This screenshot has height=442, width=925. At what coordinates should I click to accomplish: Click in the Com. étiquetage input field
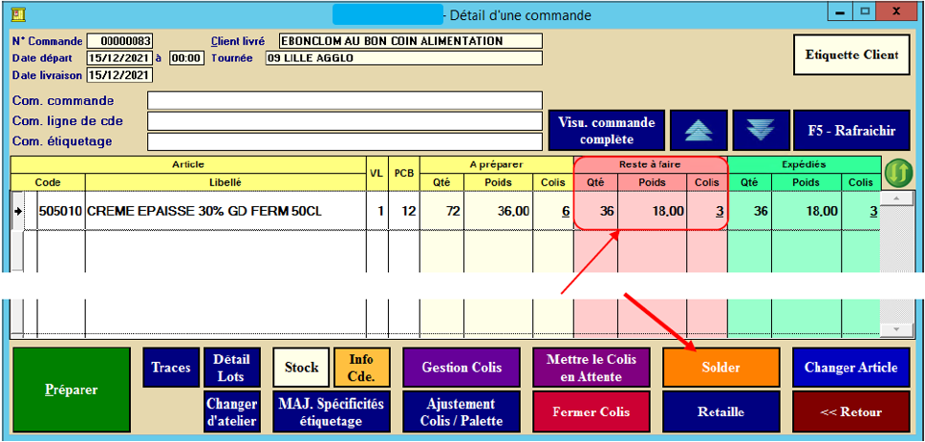[344, 141]
